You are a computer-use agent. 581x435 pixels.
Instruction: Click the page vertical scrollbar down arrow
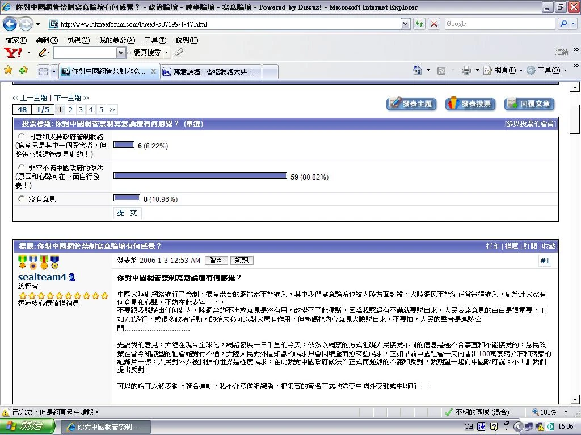pyautogui.click(x=575, y=399)
